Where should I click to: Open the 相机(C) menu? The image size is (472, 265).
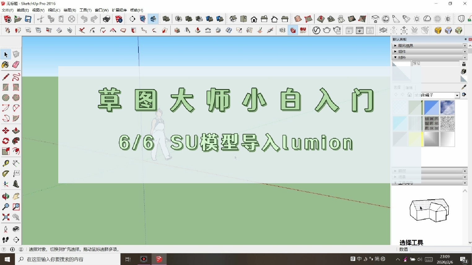pyautogui.click(x=54, y=10)
